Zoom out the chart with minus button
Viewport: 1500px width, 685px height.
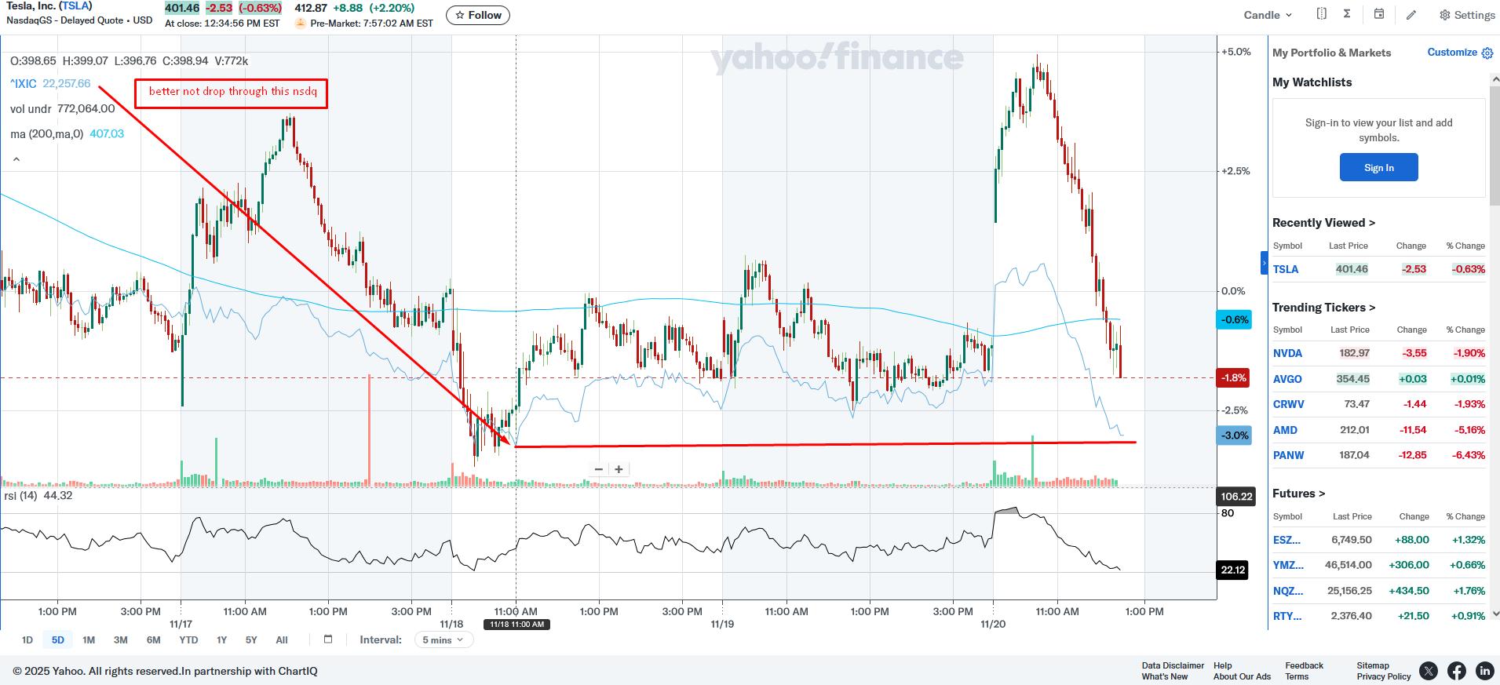[x=599, y=469]
